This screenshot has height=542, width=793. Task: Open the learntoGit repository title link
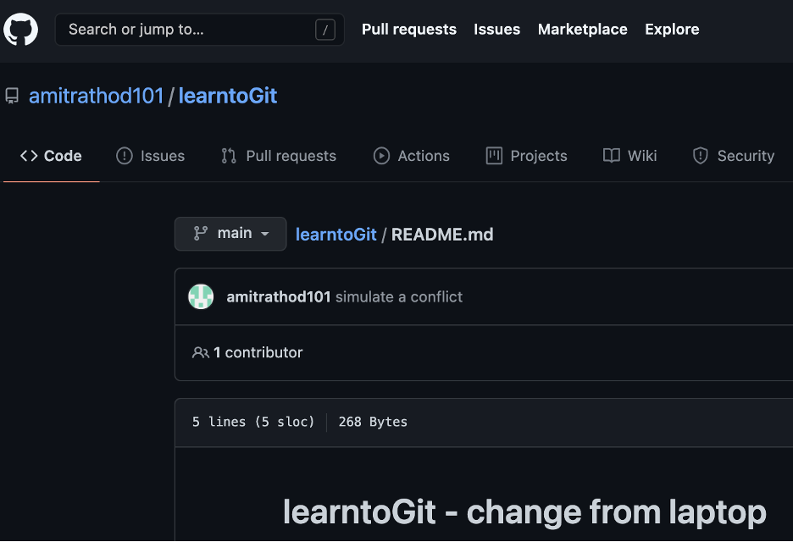228,96
